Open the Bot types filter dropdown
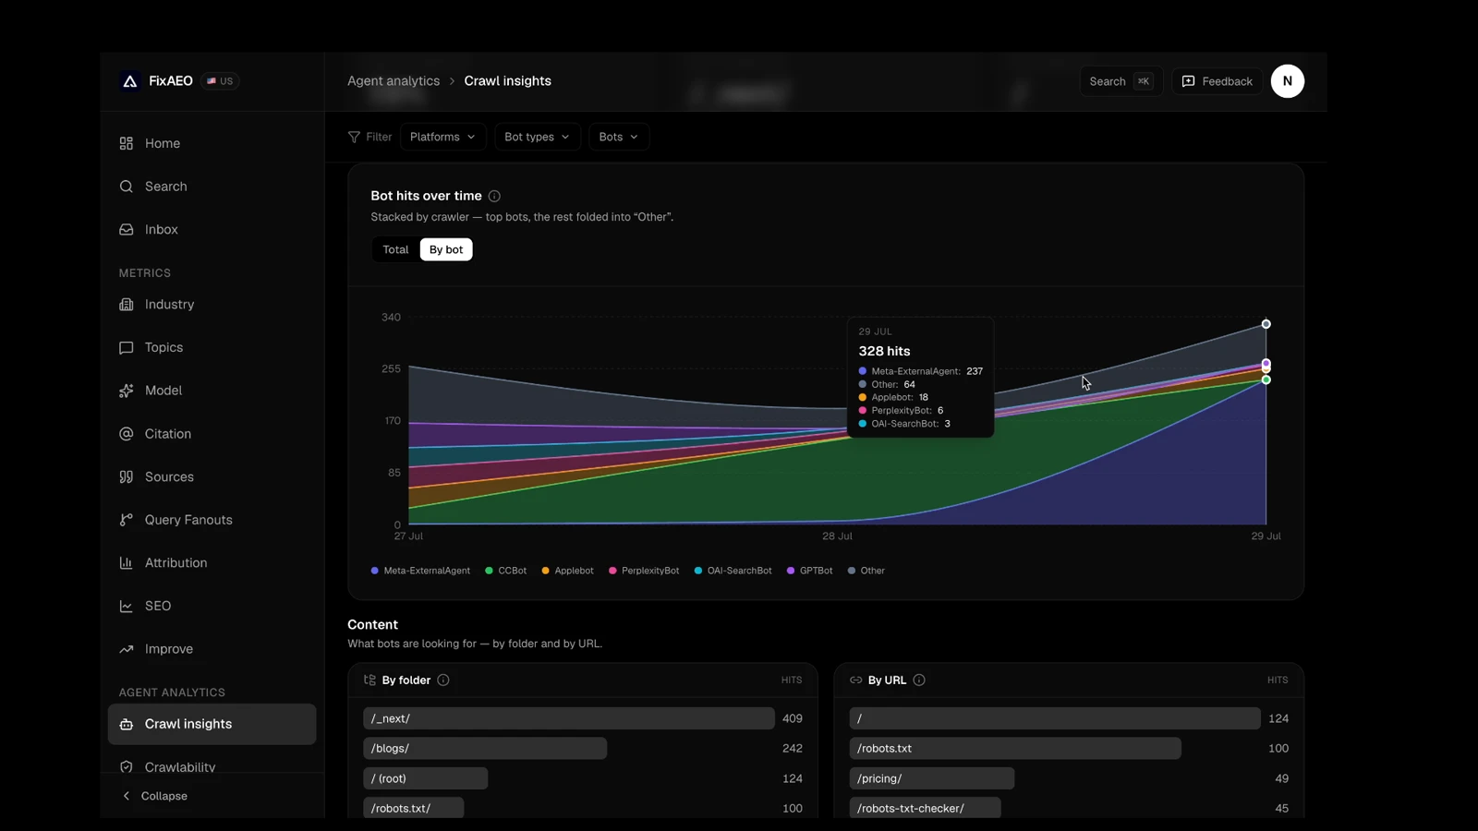The image size is (1478, 831). [x=537, y=137]
